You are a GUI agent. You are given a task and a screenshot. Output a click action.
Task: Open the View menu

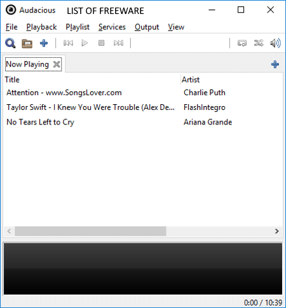(x=176, y=27)
